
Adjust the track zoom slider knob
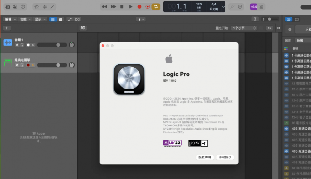tap(269, 19)
